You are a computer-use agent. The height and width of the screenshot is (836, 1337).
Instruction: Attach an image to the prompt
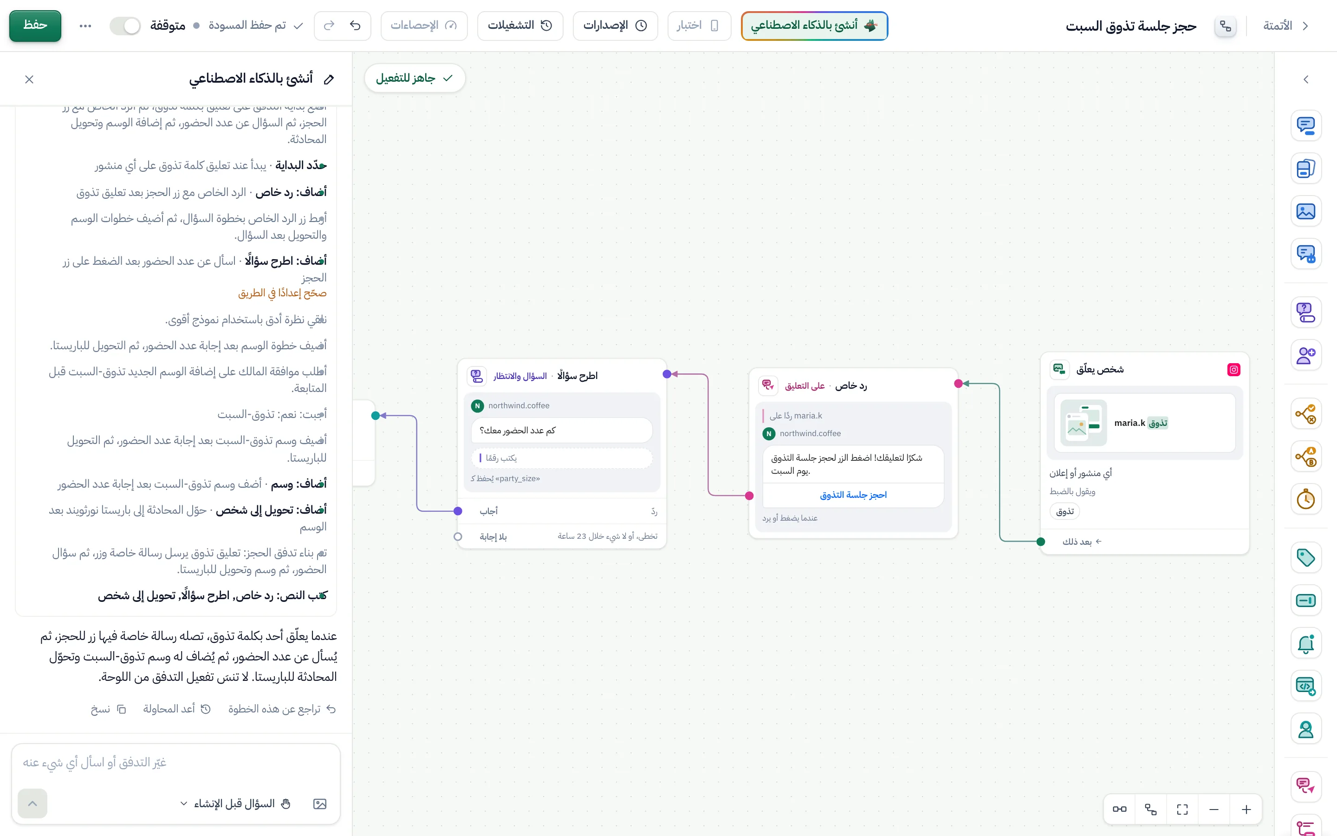pos(320,804)
